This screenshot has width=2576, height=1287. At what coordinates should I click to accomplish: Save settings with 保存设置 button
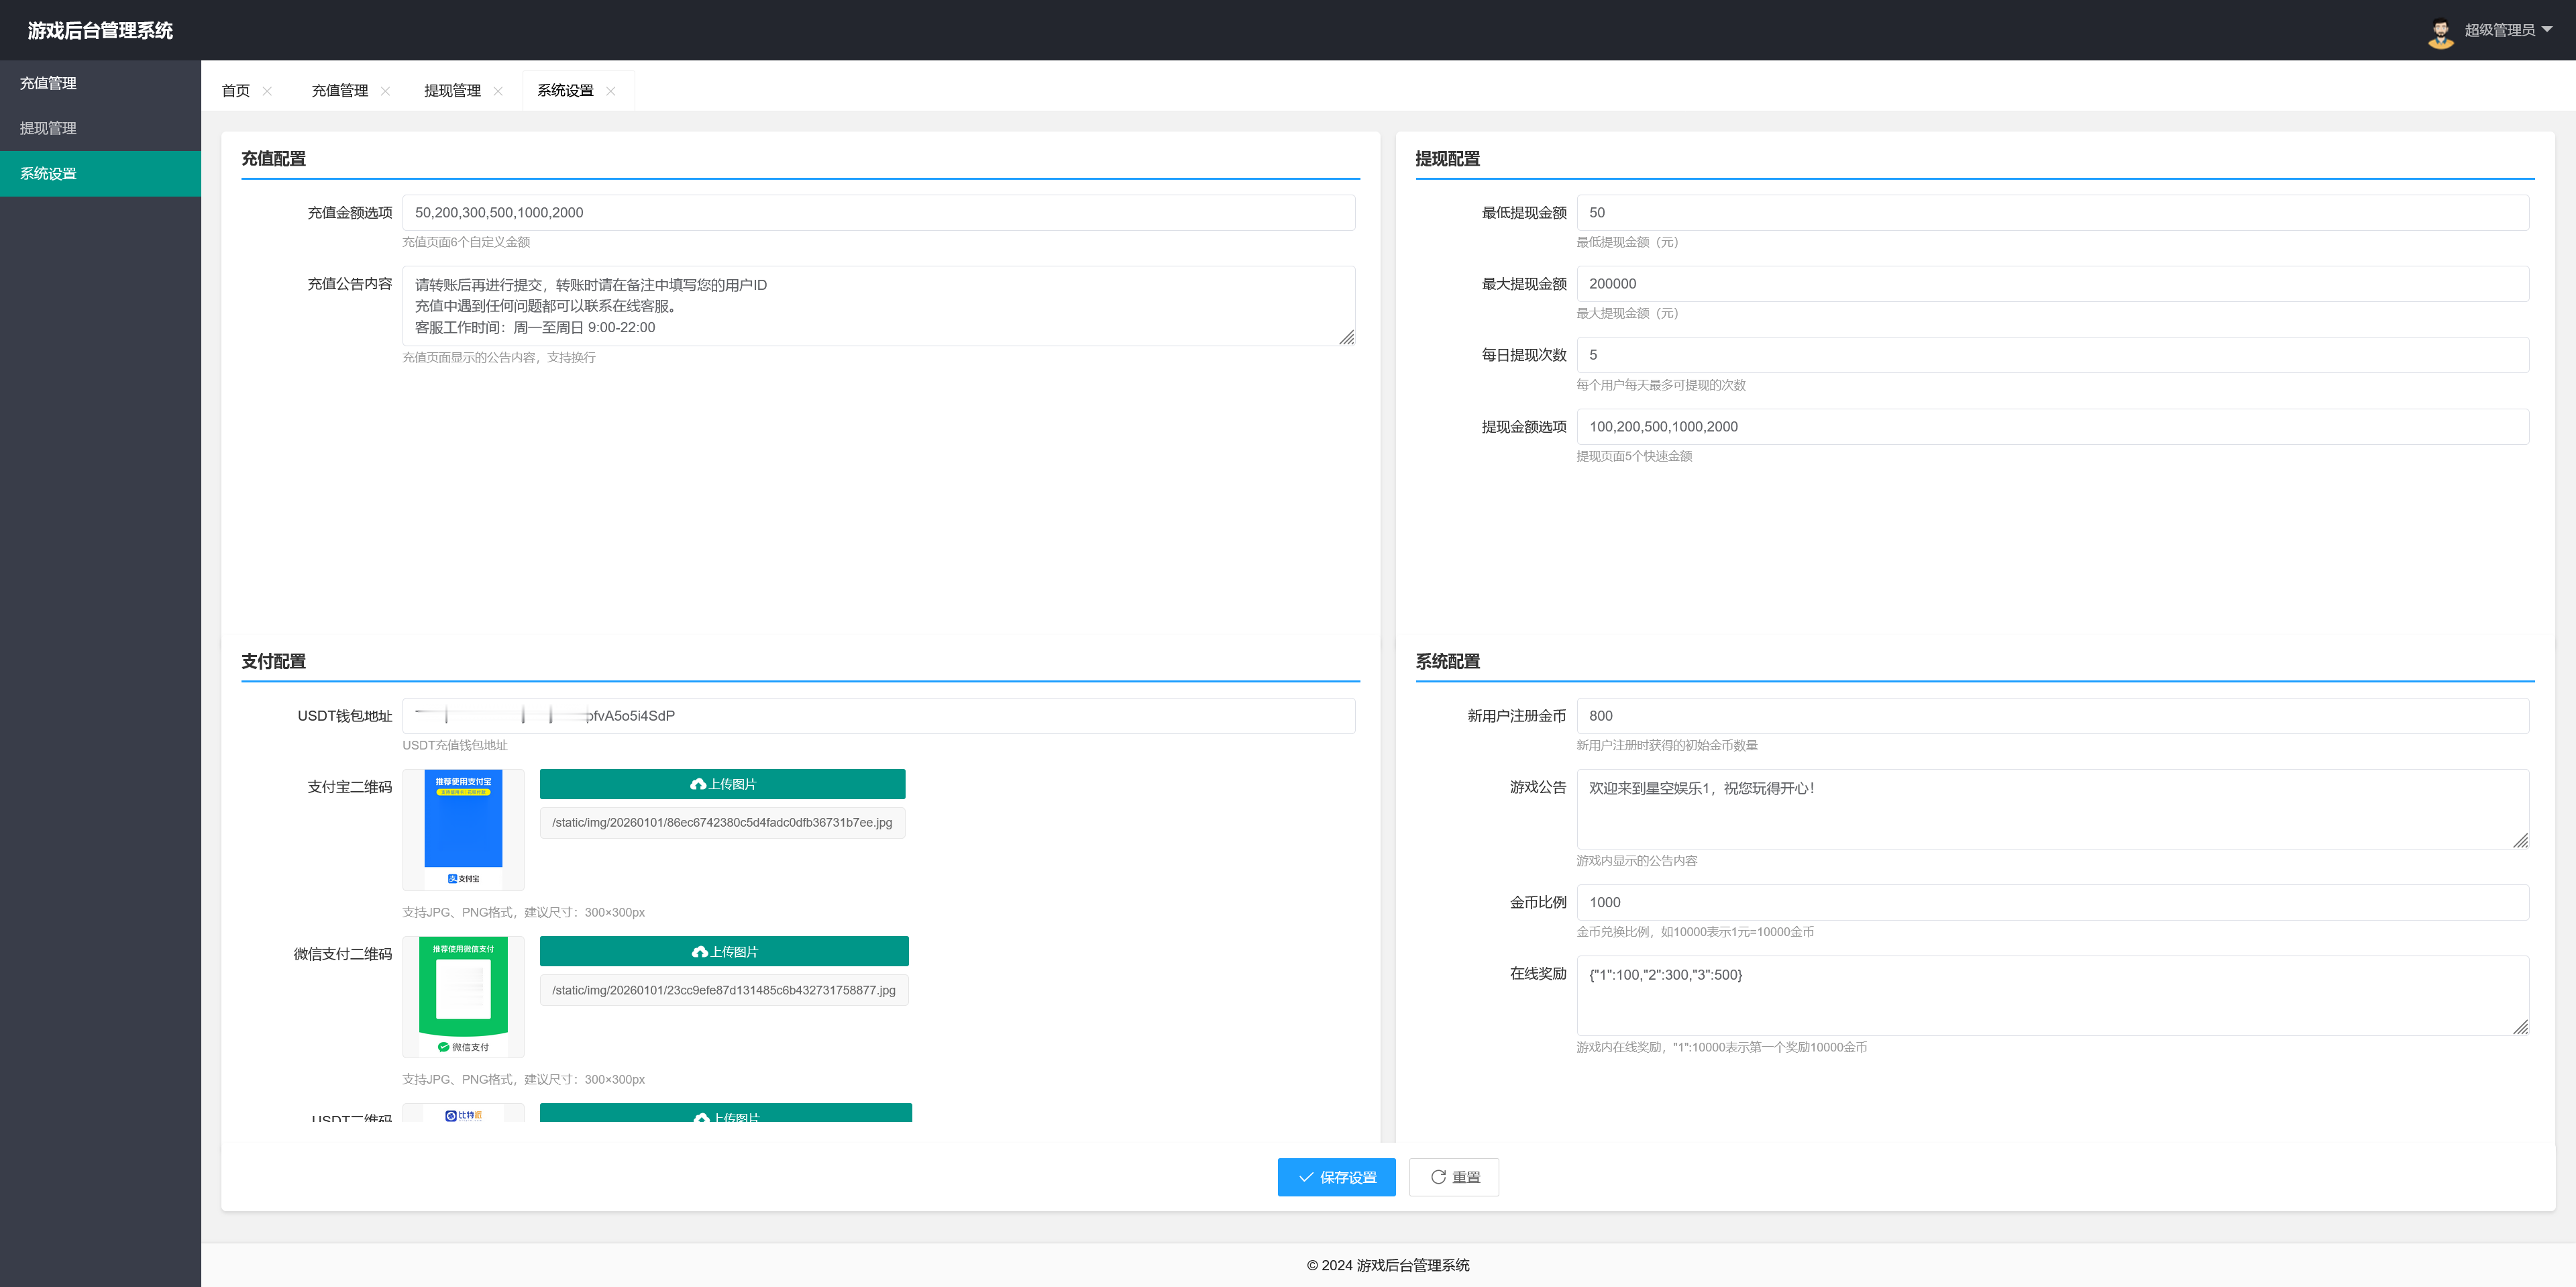pyautogui.click(x=1336, y=1177)
